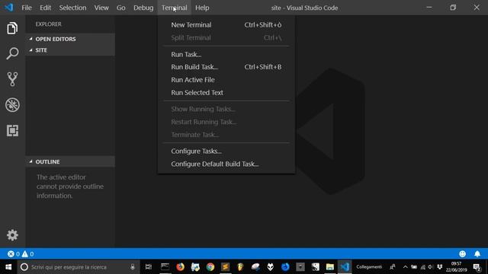Click the microphone icon in the search box
The height and width of the screenshot is (274, 488).
click(x=133, y=267)
